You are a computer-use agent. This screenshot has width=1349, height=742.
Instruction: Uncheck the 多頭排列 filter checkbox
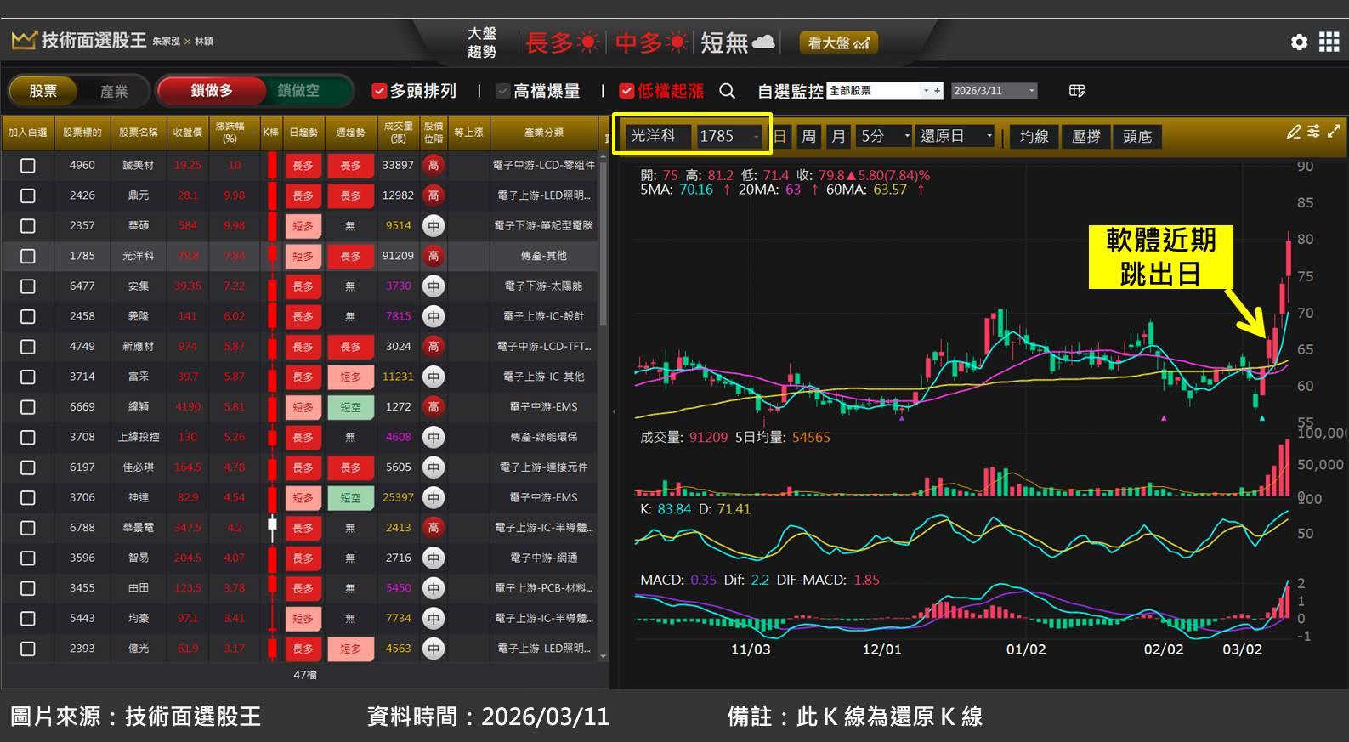pyautogui.click(x=379, y=91)
